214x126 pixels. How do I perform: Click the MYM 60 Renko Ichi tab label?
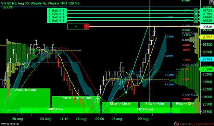click(x=10, y=124)
